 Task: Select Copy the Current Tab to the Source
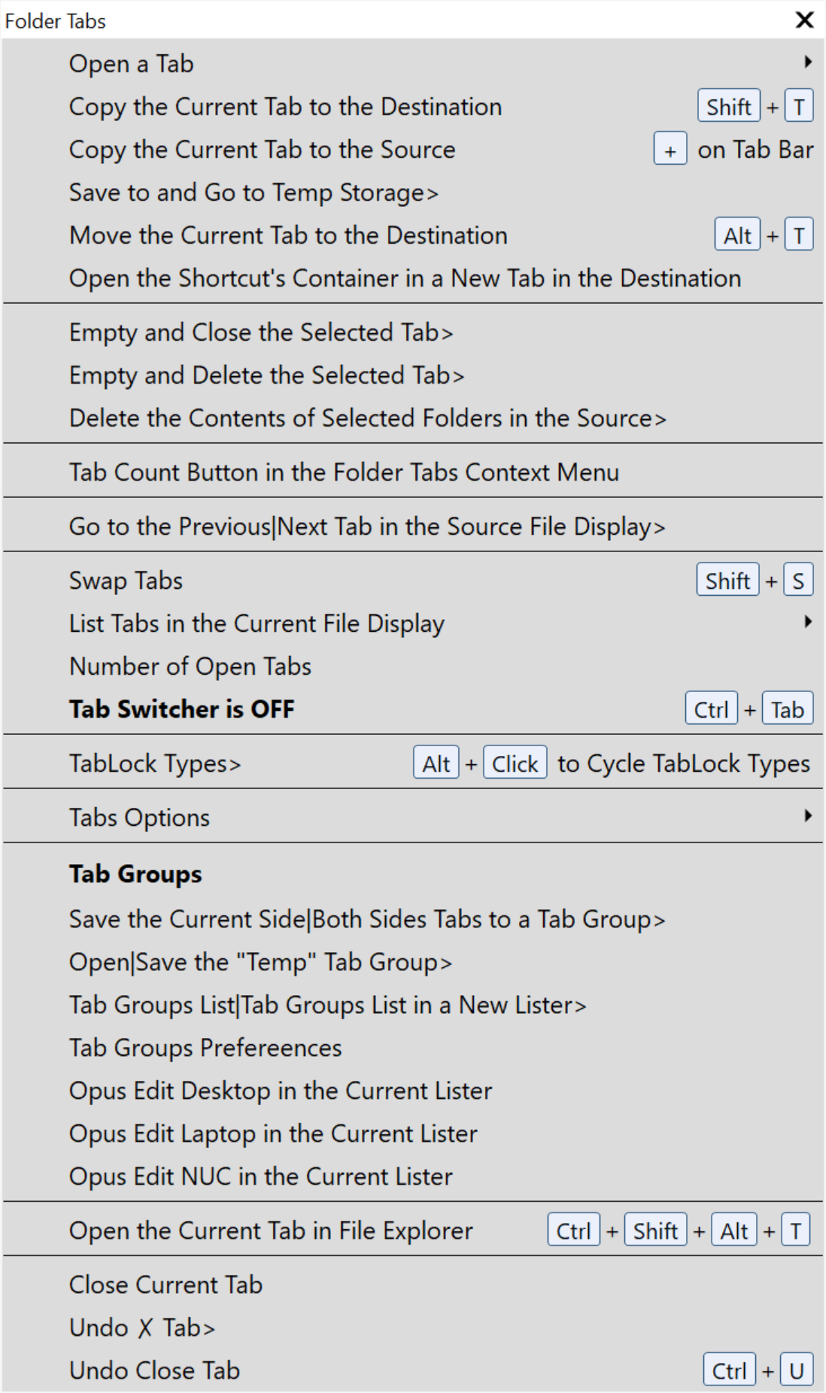[x=262, y=150]
